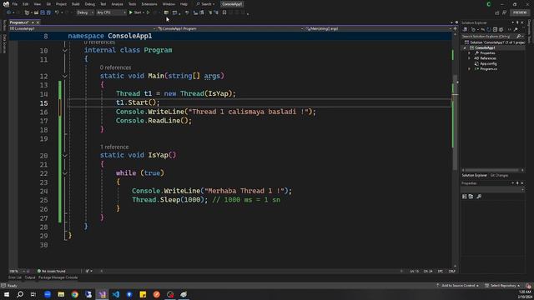
Task: Open the Debug configuration dropdown
Action: coord(85,12)
